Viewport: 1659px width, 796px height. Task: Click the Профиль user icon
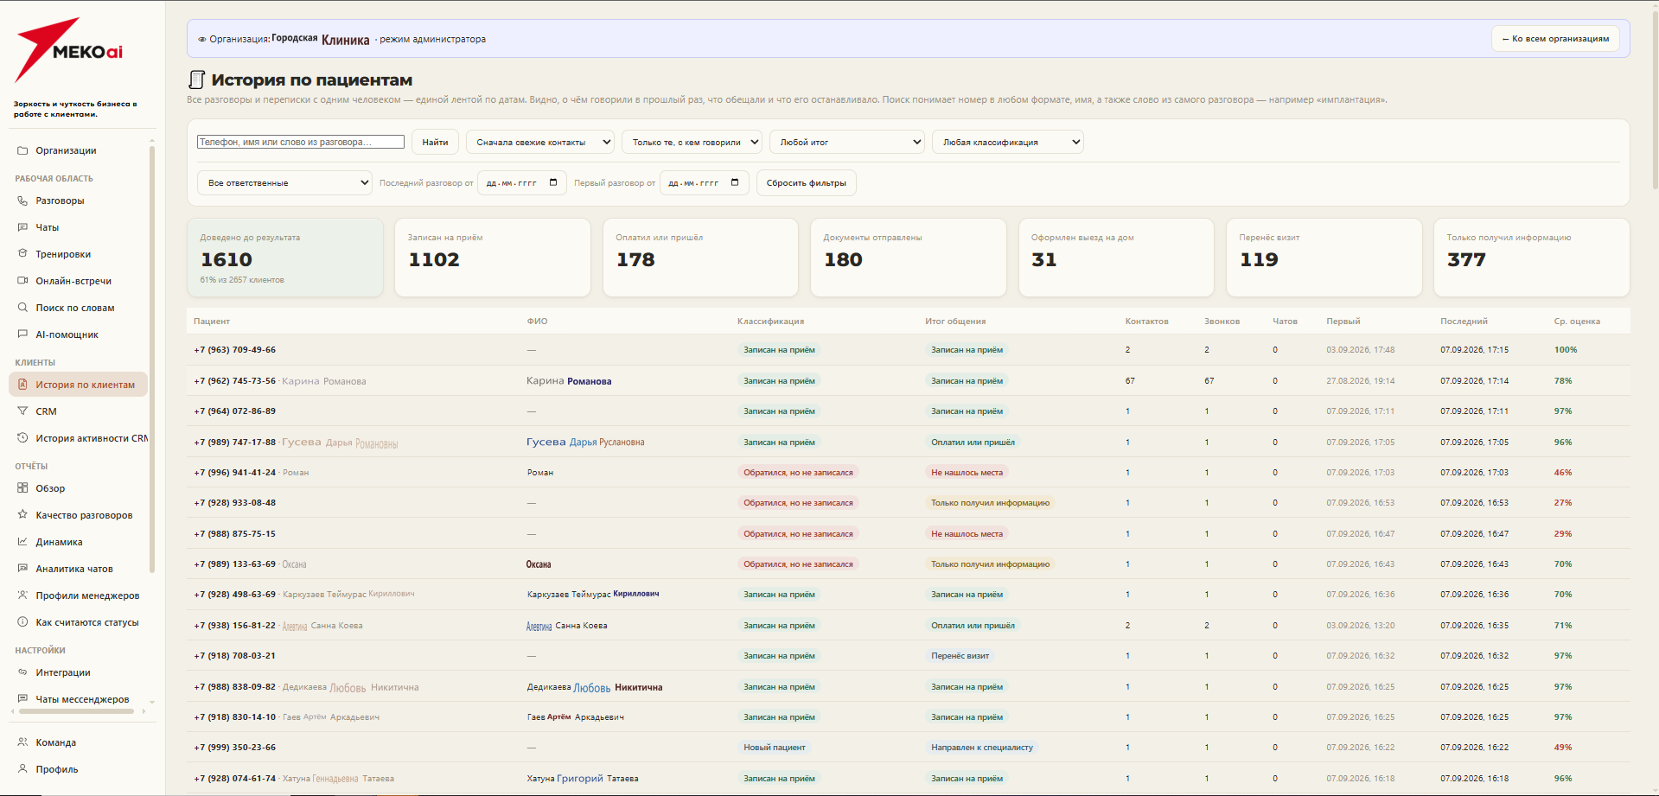22,769
